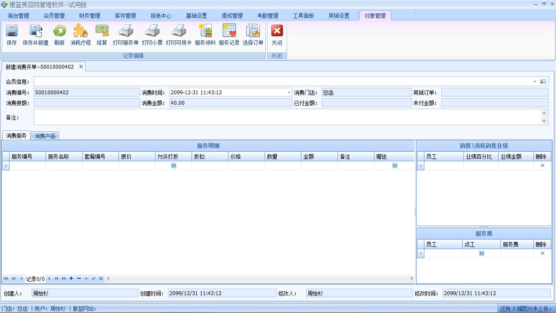Open 服务记录 via its toolbar icon

(229, 35)
